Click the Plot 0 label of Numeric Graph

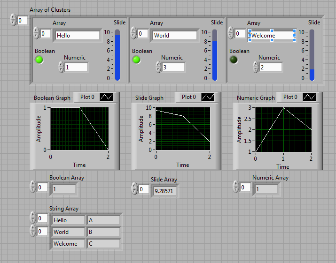290,97
